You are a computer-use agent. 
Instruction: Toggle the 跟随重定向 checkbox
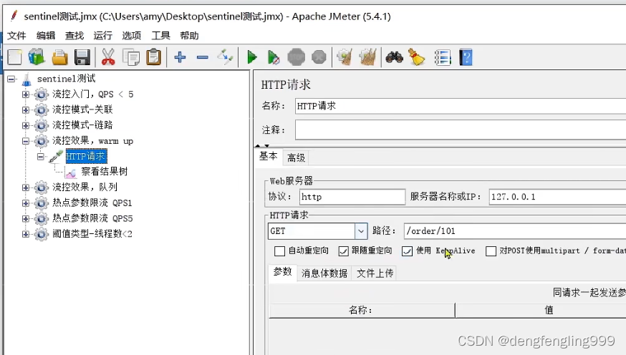click(343, 251)
